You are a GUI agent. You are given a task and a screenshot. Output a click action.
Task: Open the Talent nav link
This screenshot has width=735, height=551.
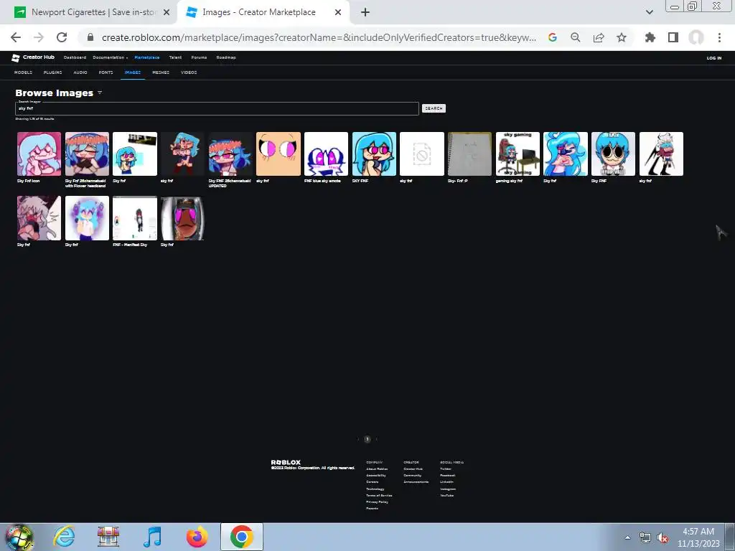click(175, 57)
